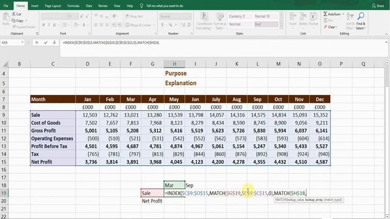
Task: Expand the cell styles gallery
Action: (282, 27)
